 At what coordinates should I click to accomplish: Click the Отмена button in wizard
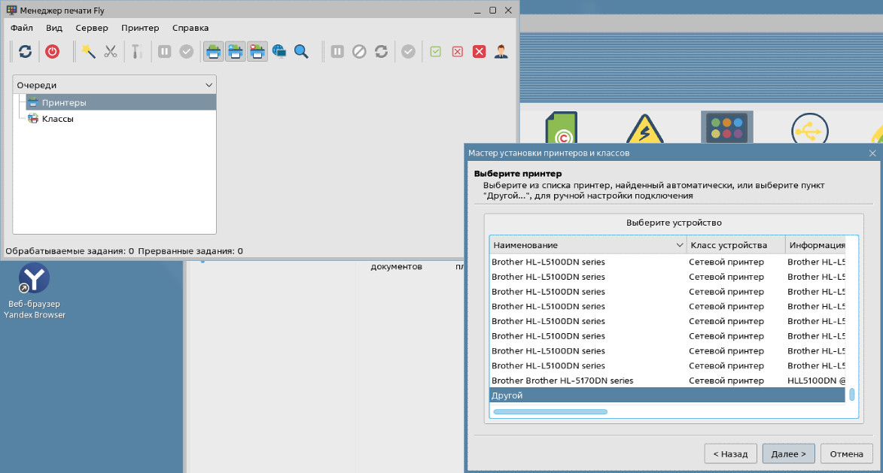(846, 454)
